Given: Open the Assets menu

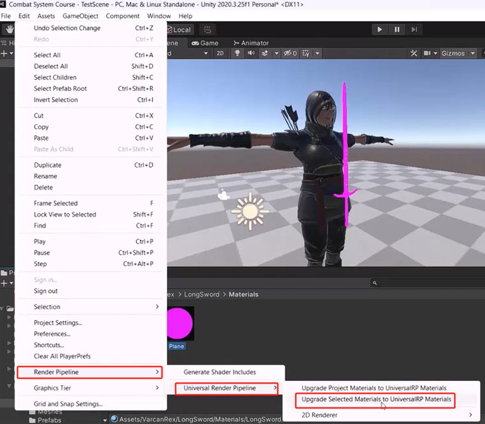Looking at the screenshot, I should pyautogui.click(x=46, y=16).
